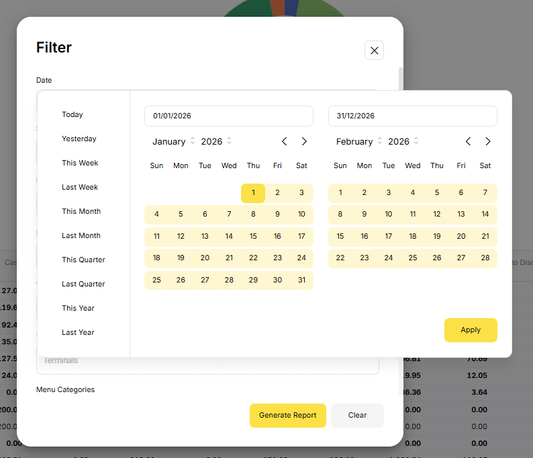533x458 pixels.
Task: Pick February 13 in the calendar
Action: coord(461,214)
